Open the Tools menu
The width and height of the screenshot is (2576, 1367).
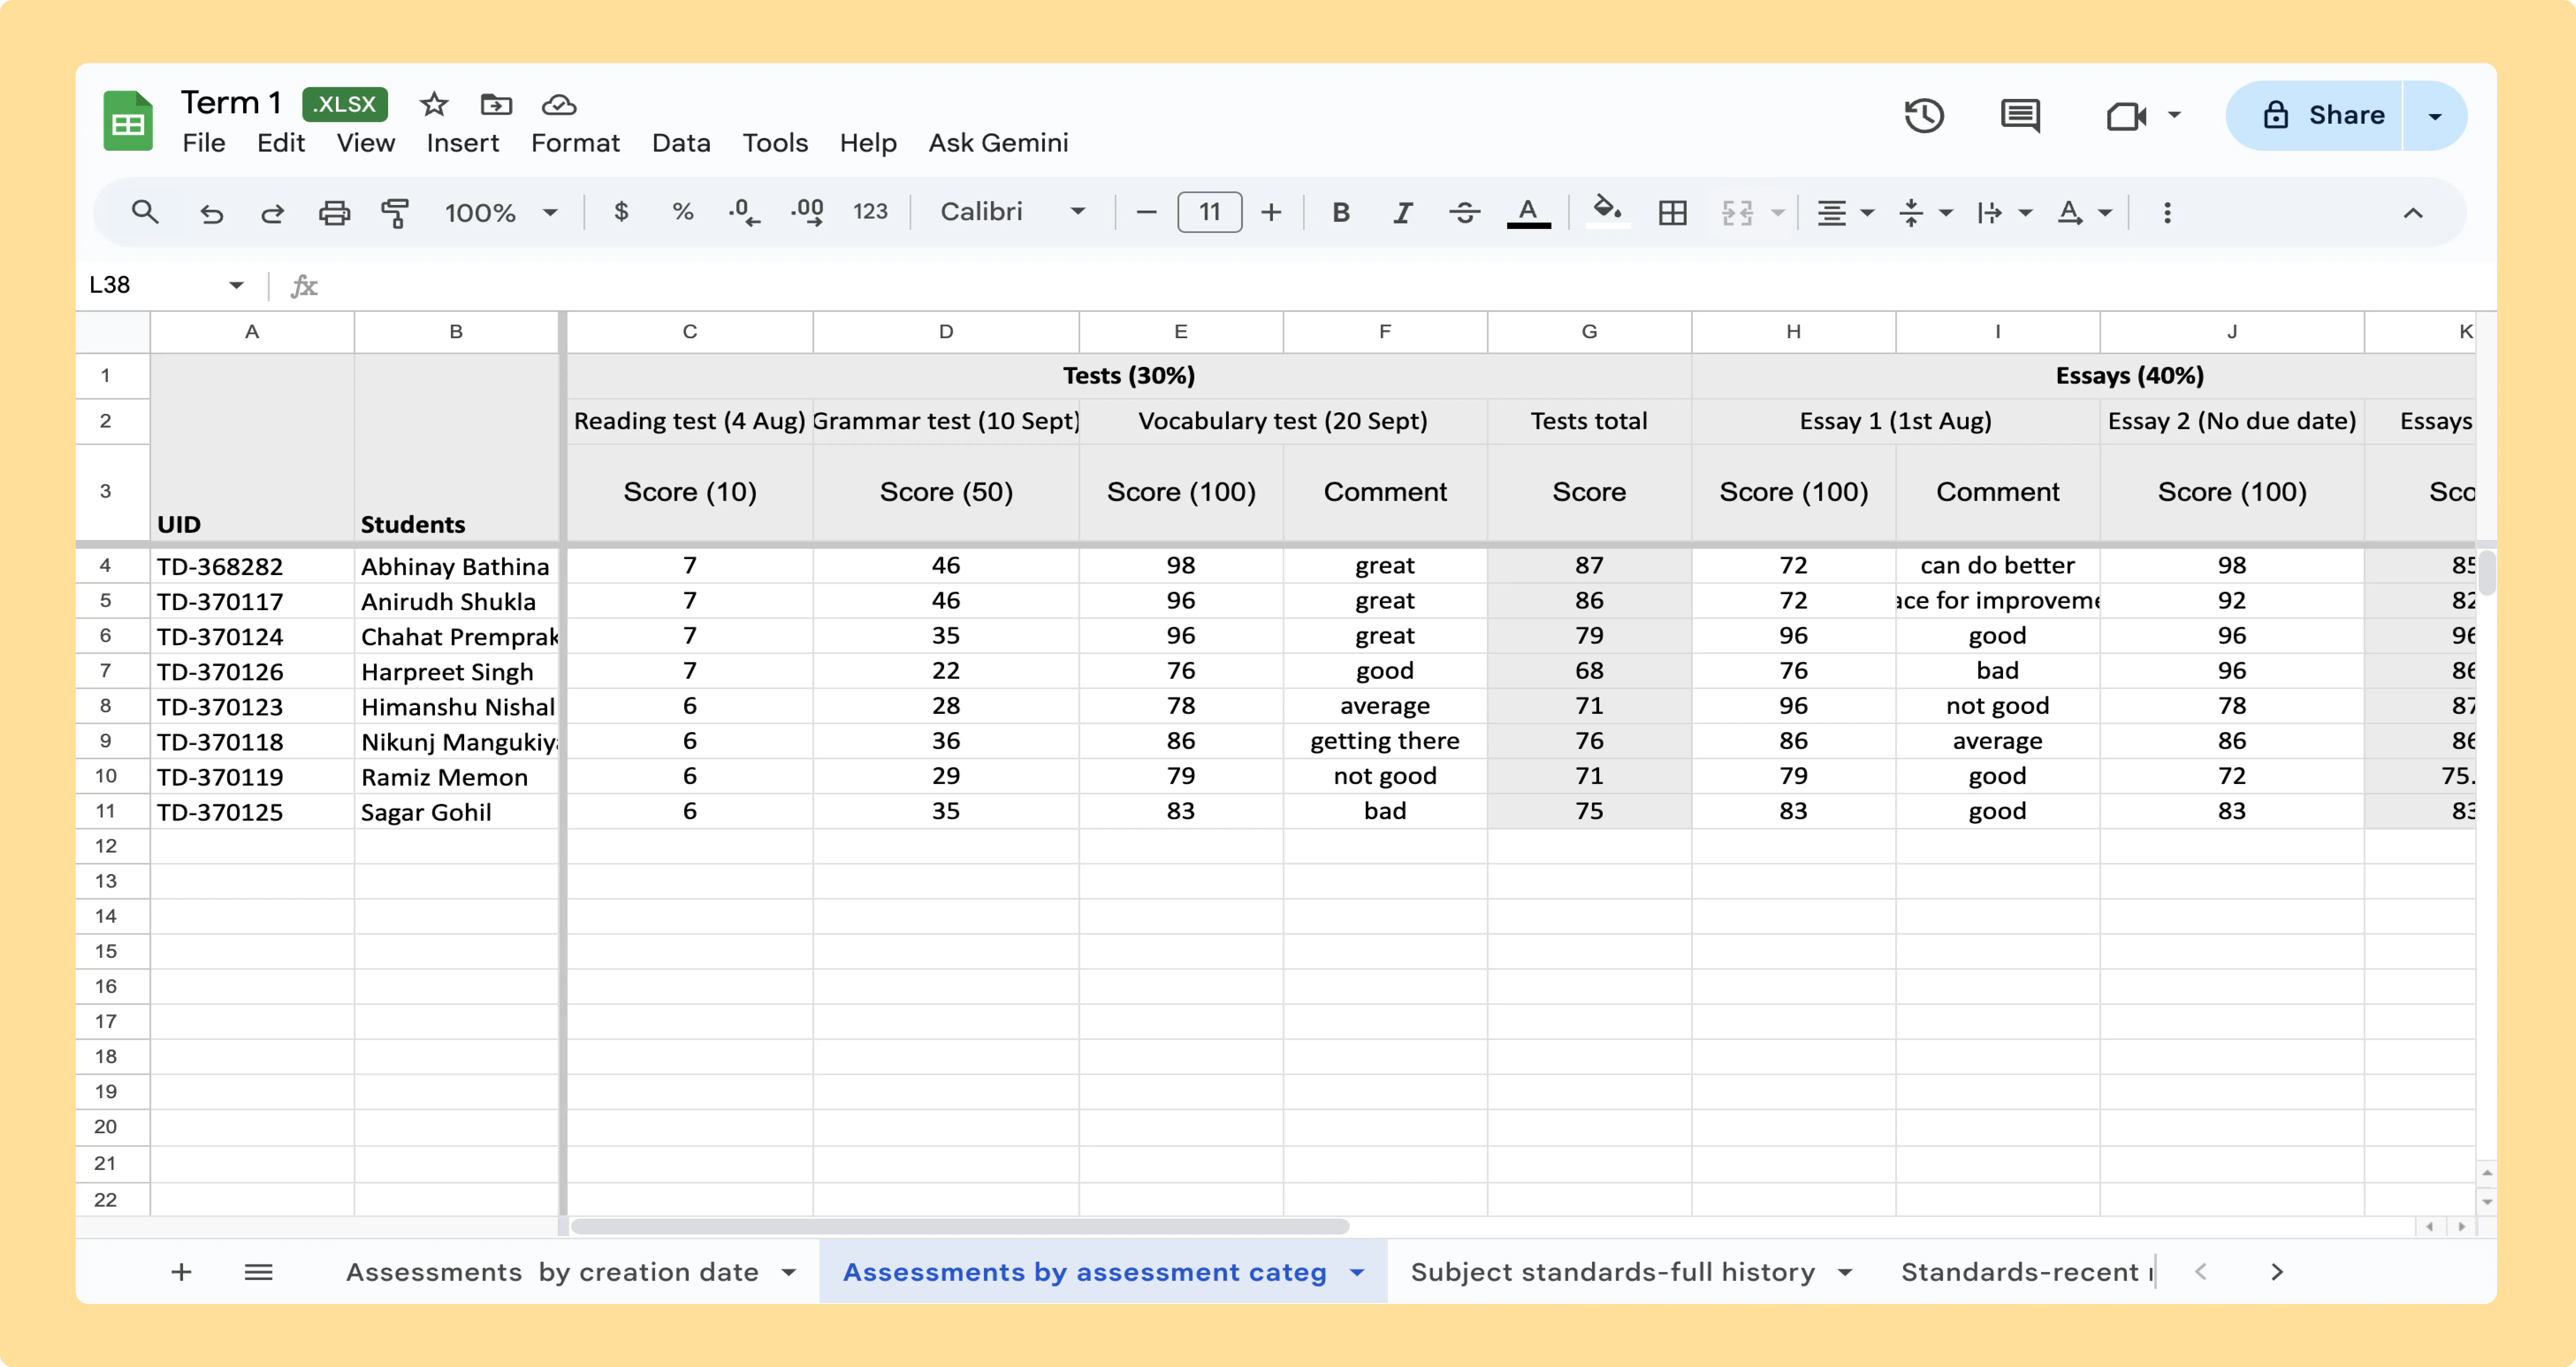pyautogui.click(x=775, y=143)
